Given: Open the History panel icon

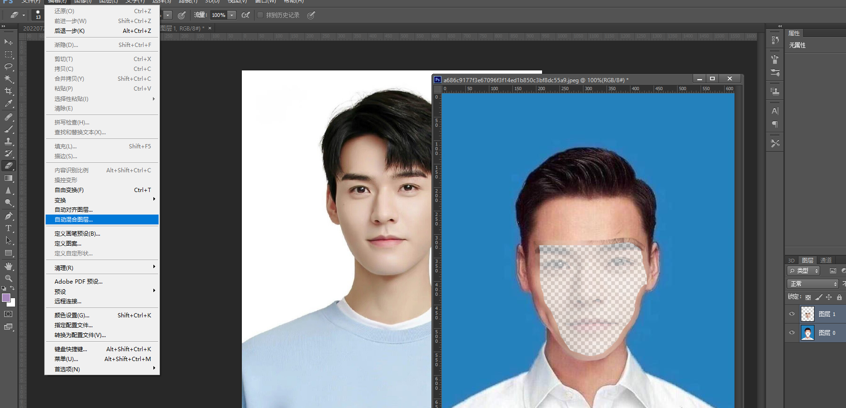Looking at the screenshot, I should coord(775,40).
